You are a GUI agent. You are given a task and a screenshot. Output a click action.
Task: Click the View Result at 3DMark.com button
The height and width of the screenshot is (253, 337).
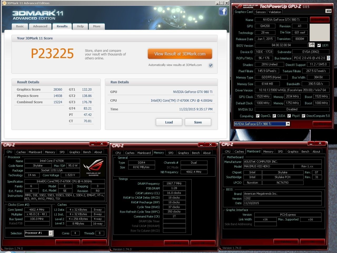tap(180, 54)
